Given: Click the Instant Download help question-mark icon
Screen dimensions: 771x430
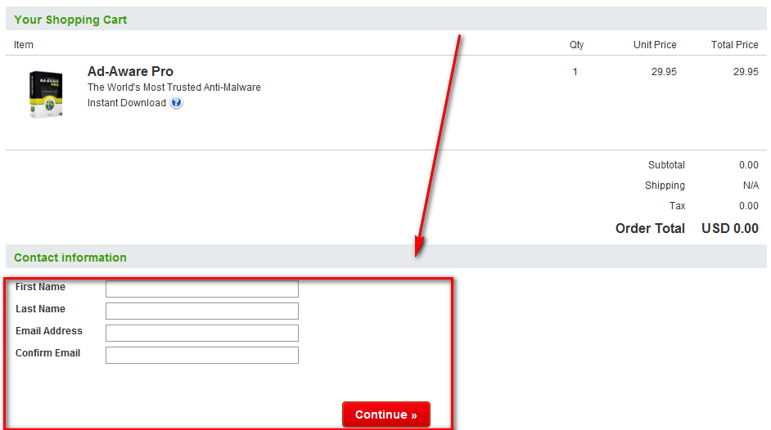Looking at the screenshot, I should coord(176,102).
